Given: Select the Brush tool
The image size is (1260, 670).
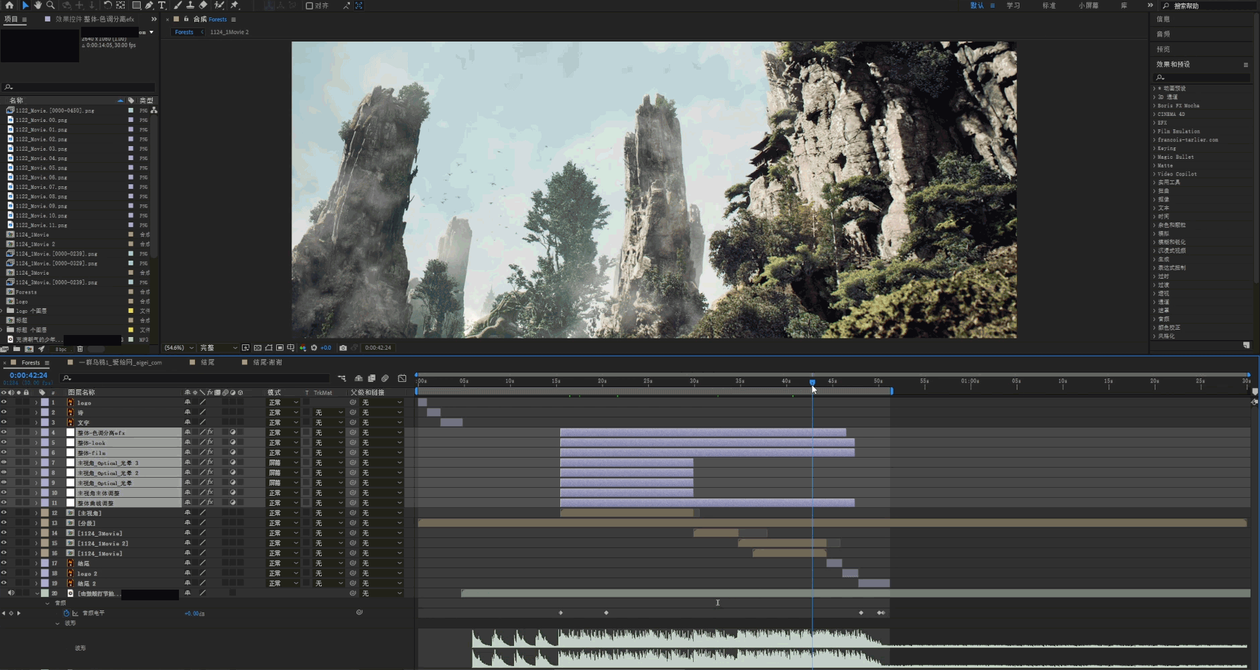Looking at the screenshot, I should click(178, 5).
